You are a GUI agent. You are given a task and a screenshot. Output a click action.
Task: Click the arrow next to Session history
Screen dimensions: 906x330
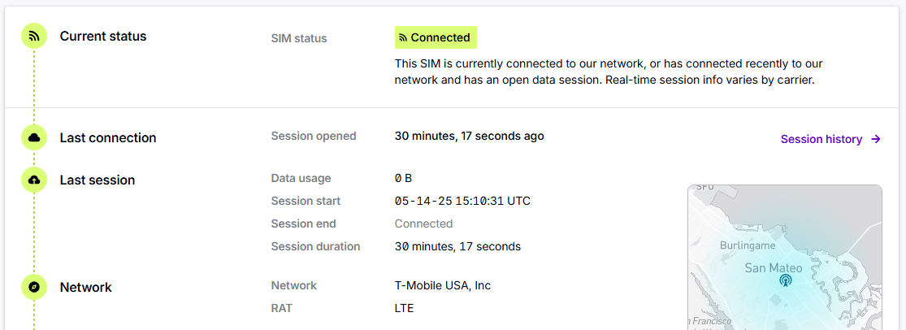876,139
